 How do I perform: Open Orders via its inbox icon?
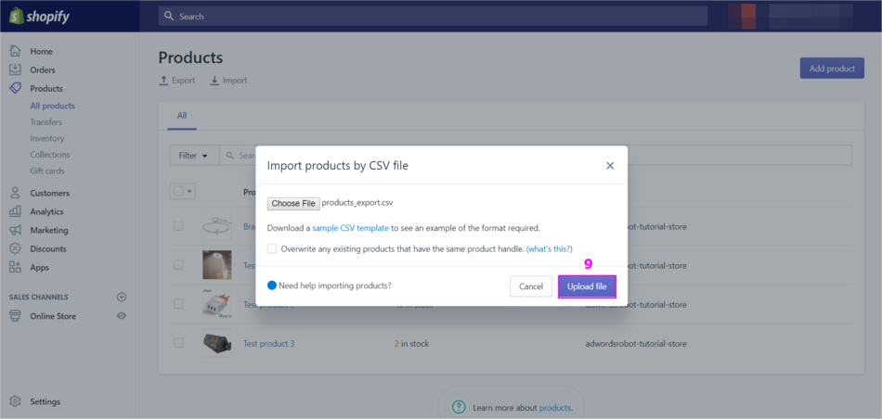[15, 70]
